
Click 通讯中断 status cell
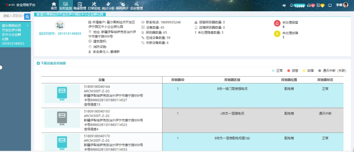[x=325, y=113]
